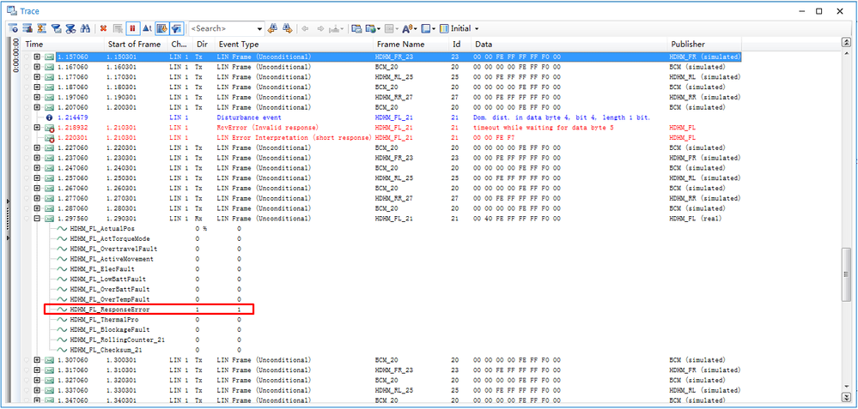Click the Data column header
858x409 pixels.
point(569,45)
